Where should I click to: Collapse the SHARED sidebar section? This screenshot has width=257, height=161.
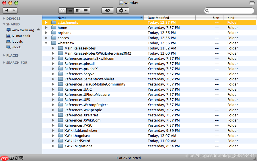[4, 24]
